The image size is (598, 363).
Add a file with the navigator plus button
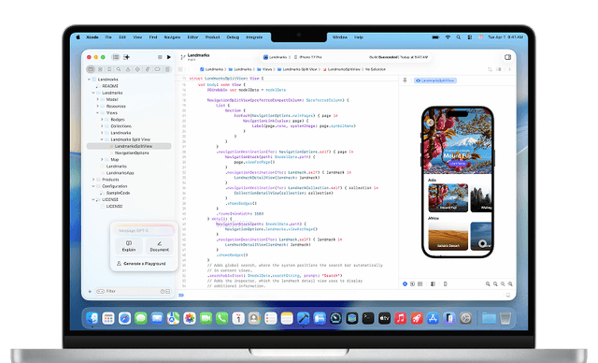tap(90, 291)
